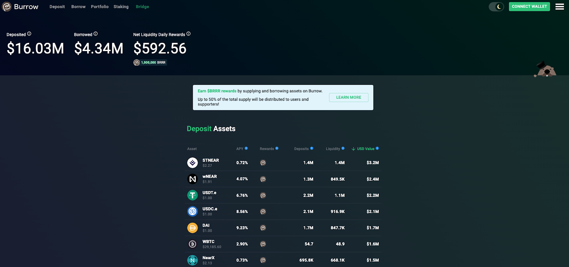Click the NearX asset icon

pos(192,260)
